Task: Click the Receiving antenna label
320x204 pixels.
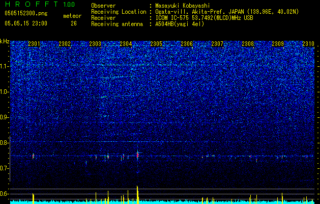Action: [x=117, y=24]
